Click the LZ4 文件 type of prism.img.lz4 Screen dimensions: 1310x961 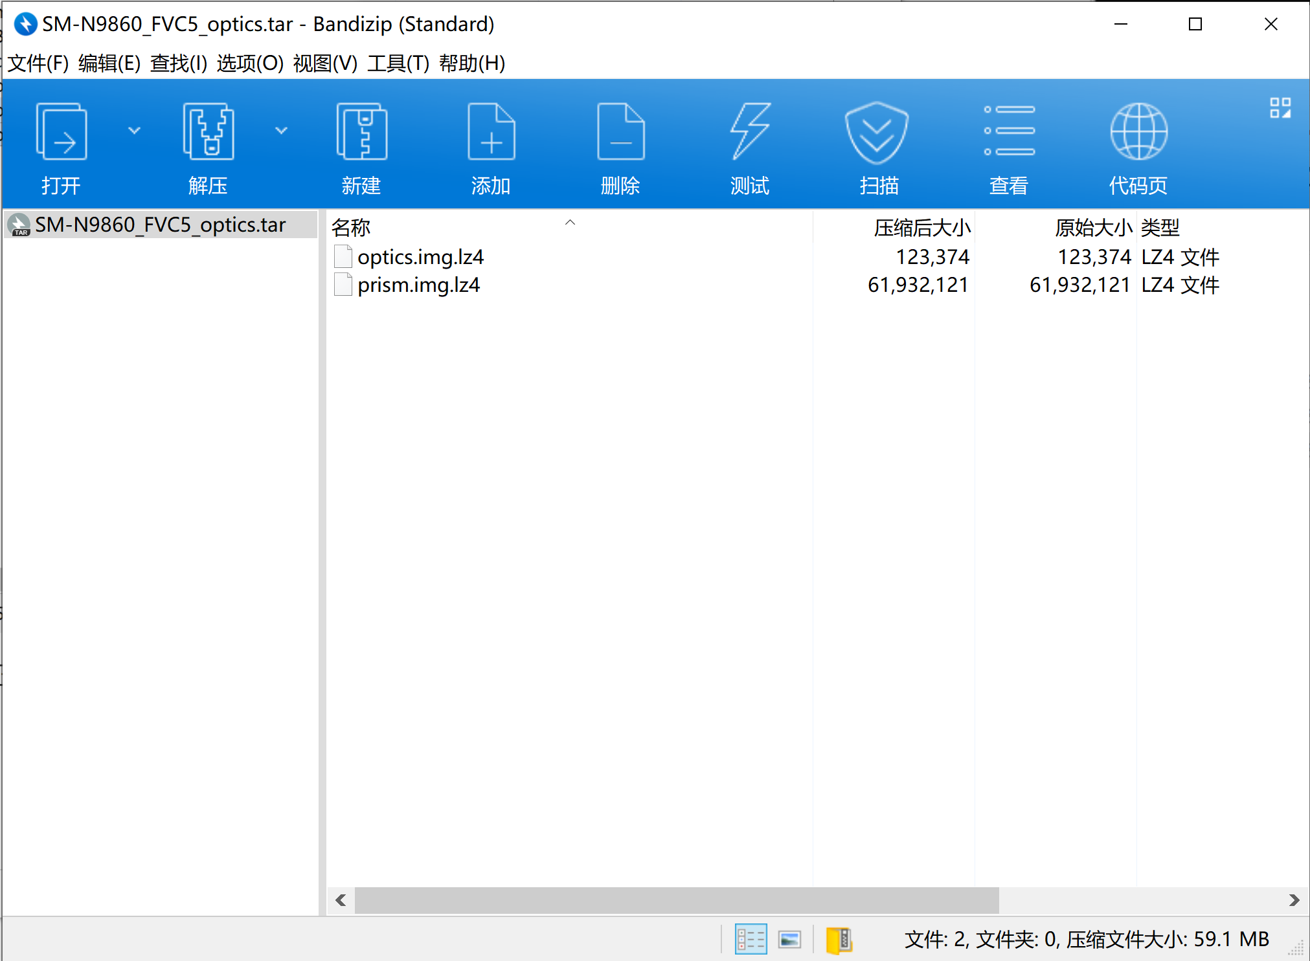[1180, 285]
